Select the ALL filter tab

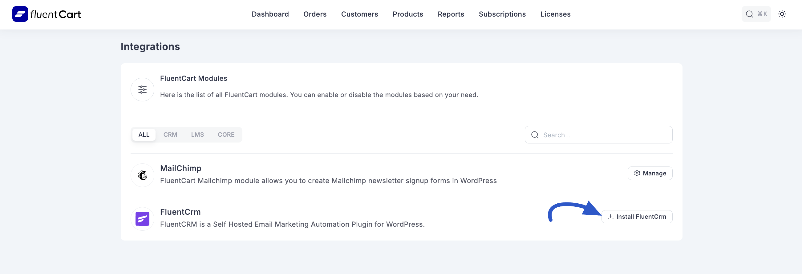point(144,135)
